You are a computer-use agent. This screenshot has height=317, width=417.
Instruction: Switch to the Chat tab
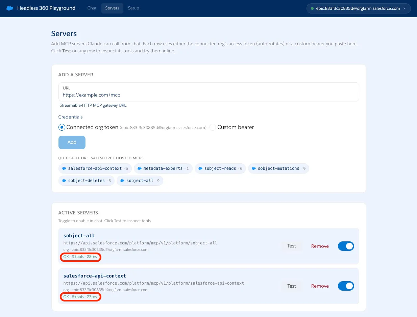click(x=92, y=8)
